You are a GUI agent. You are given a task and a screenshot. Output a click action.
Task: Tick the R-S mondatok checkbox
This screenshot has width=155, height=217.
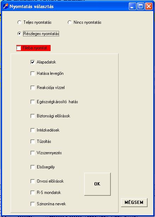pos(33,193)
